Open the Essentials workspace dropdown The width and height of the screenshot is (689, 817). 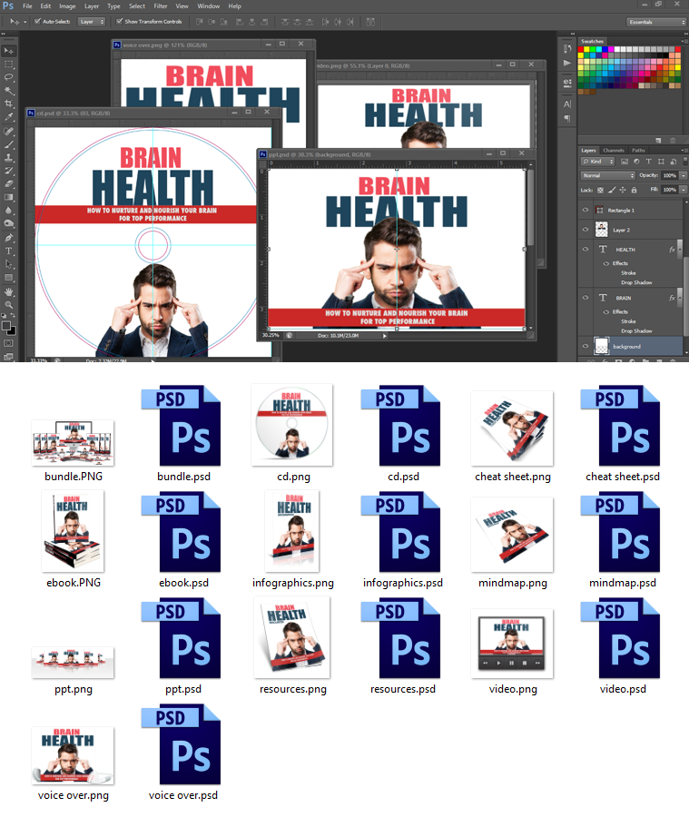tap(656, 21)
